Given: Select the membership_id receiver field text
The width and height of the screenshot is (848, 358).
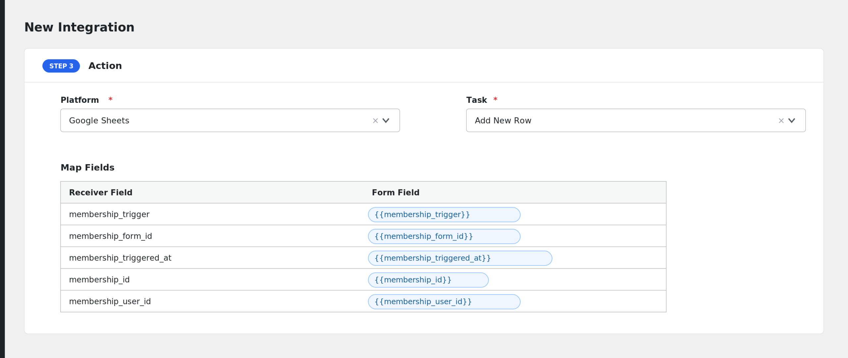Looking at the screenshot, I should click(x=99, y=280).
